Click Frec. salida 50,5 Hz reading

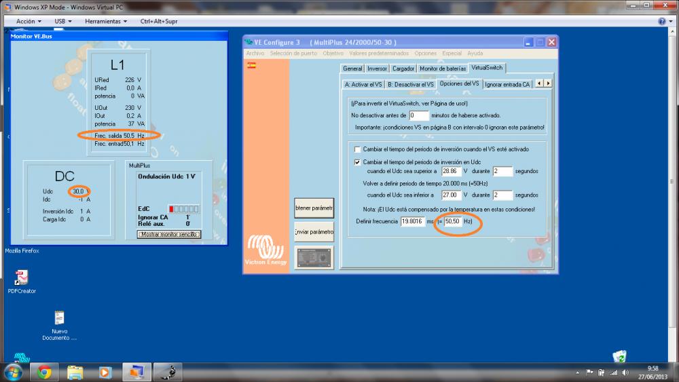[x=120, y=136]
